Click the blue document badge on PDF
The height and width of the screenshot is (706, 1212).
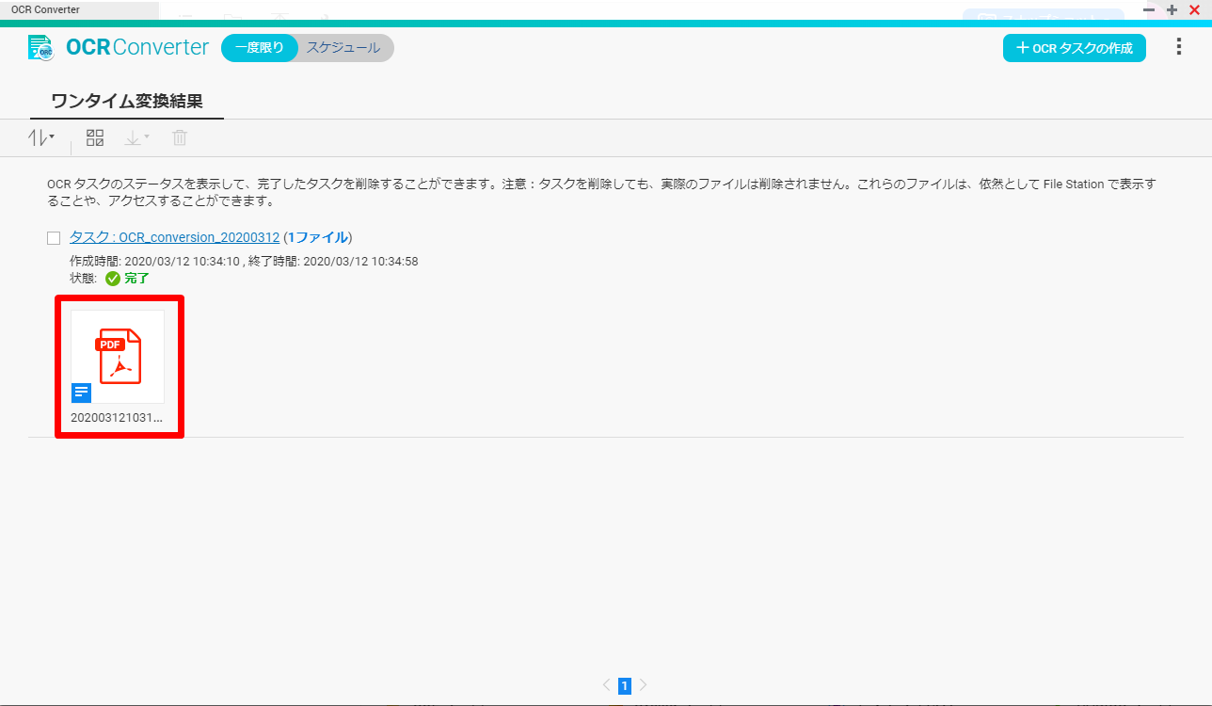81,392
